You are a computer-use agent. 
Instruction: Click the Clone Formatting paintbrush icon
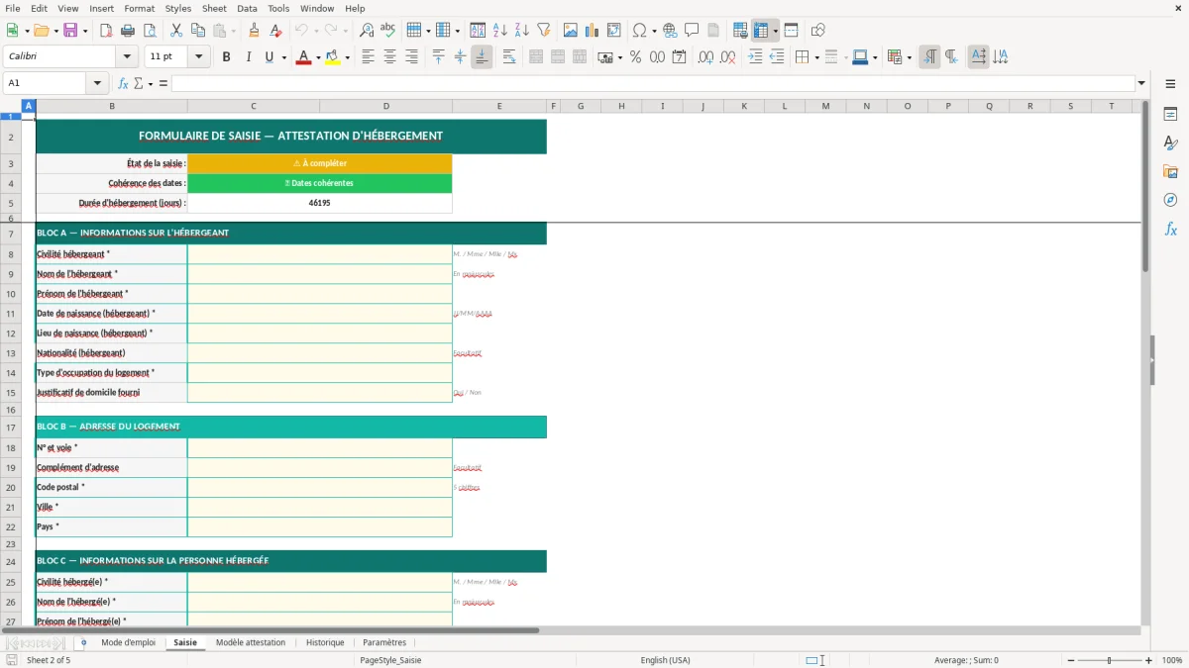pos(255,31)
